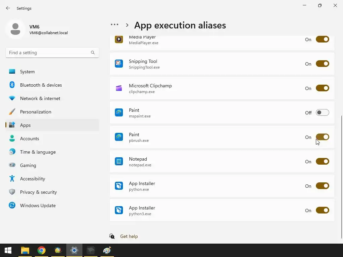
Task: Enable the mspaint.exe Paint alias
Action: [322, 113]
